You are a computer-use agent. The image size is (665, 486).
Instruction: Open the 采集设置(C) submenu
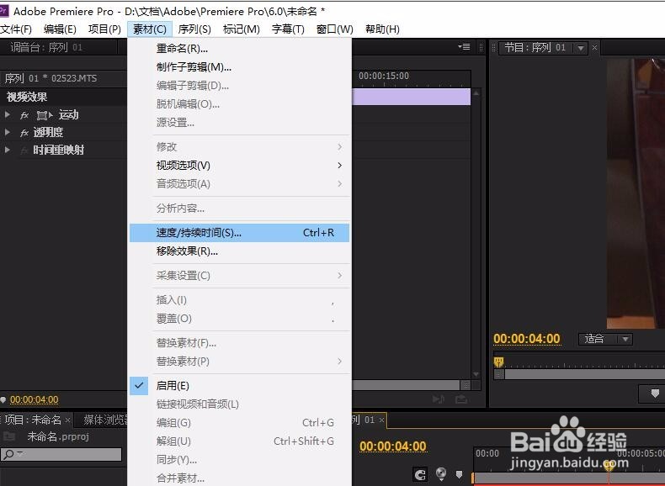240,276
